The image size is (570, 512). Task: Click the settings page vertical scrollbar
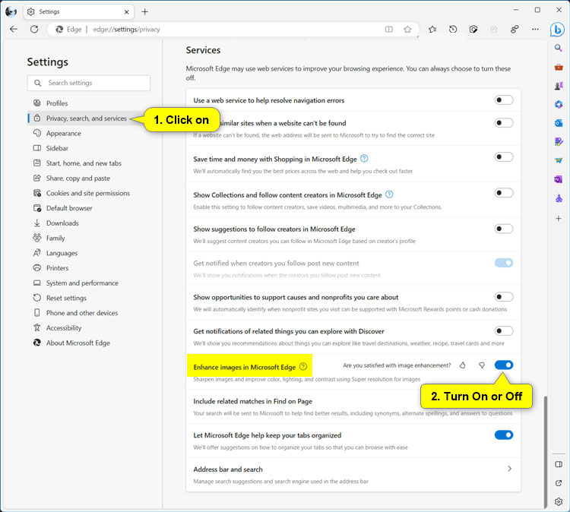point(545,452)
